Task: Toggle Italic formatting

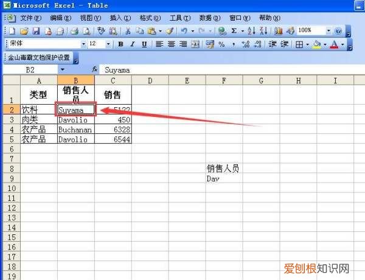Action: [x=133, y=44]
